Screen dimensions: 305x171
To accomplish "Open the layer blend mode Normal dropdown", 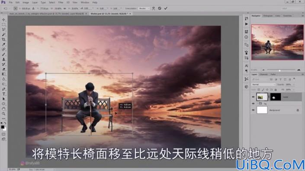I will point(263,85).
